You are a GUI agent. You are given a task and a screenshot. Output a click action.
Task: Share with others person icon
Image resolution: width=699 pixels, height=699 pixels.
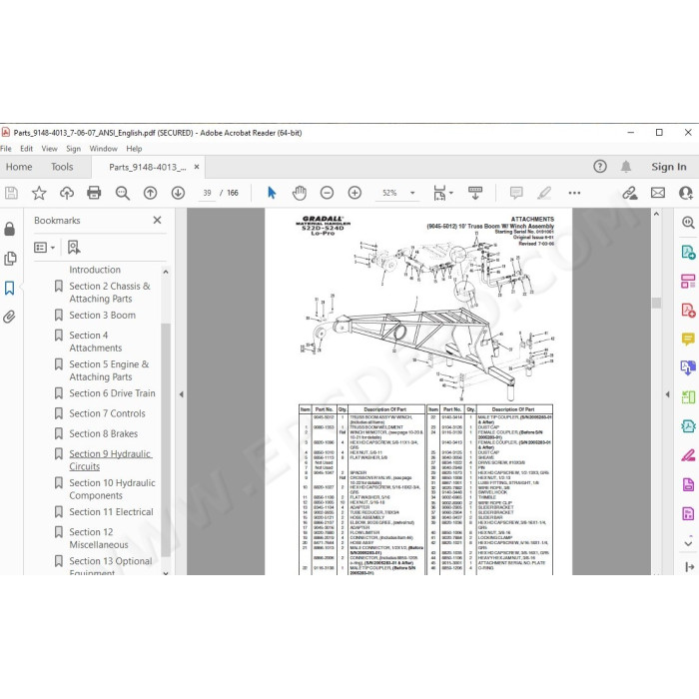pos(686,193)
